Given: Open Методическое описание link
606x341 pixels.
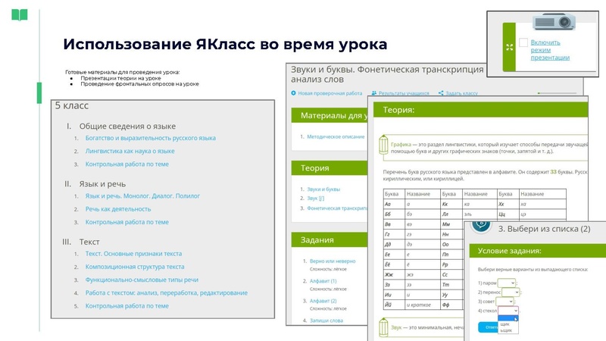Looking at the screenshot, I should tap(336, 137).
